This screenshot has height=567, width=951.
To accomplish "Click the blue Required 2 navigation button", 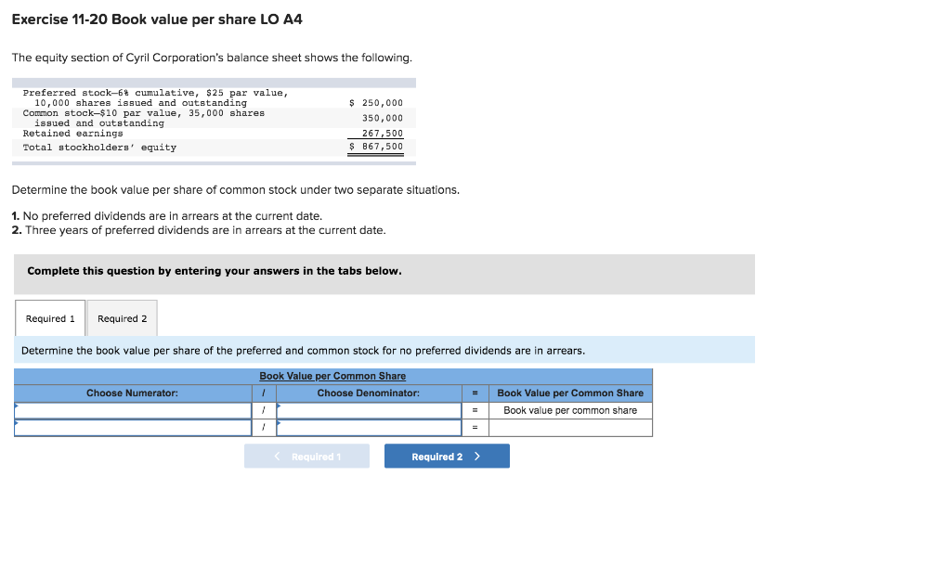I will (447, 456).
